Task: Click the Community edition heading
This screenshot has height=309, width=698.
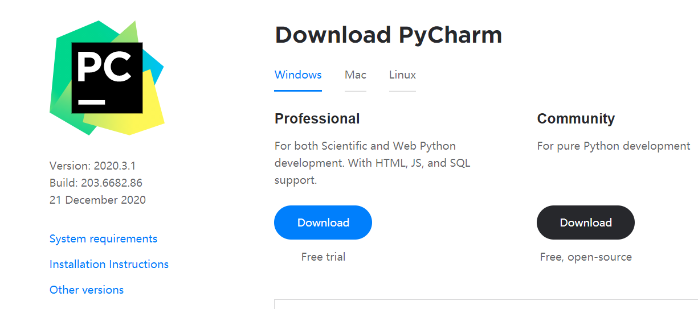Action: pos(575,118)
